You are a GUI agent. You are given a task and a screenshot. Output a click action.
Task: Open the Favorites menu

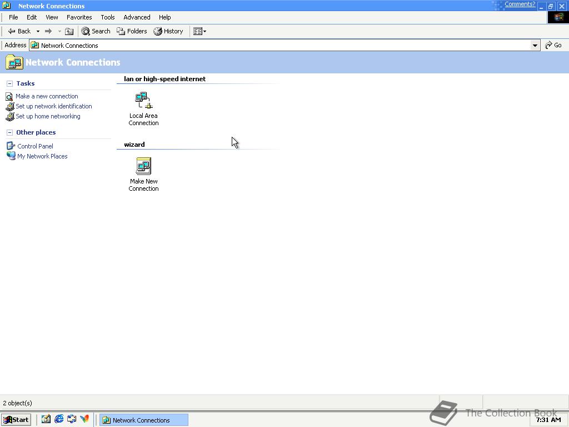click(79, 17)
